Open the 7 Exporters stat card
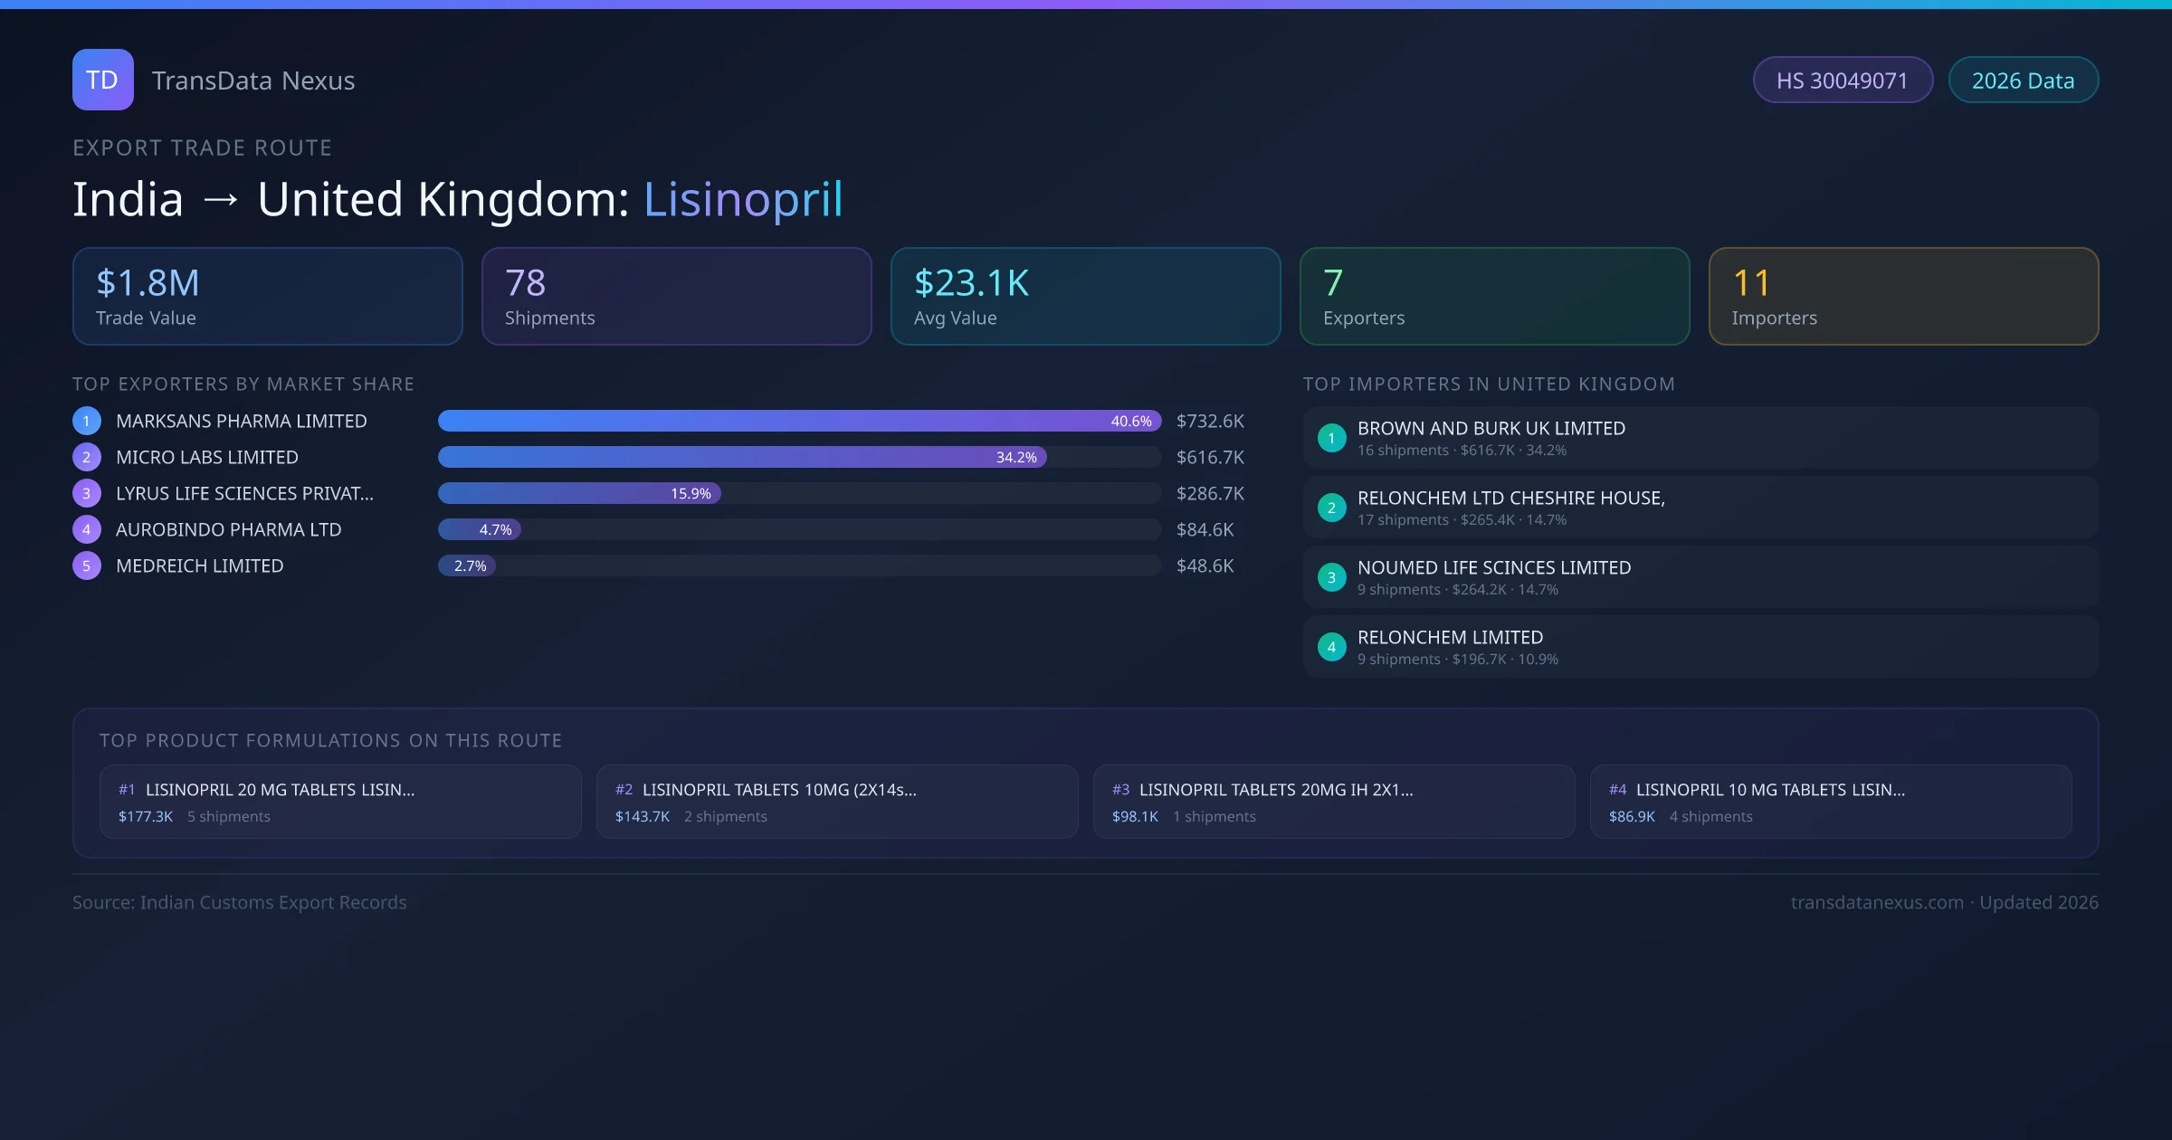 tap(1494, 296)
